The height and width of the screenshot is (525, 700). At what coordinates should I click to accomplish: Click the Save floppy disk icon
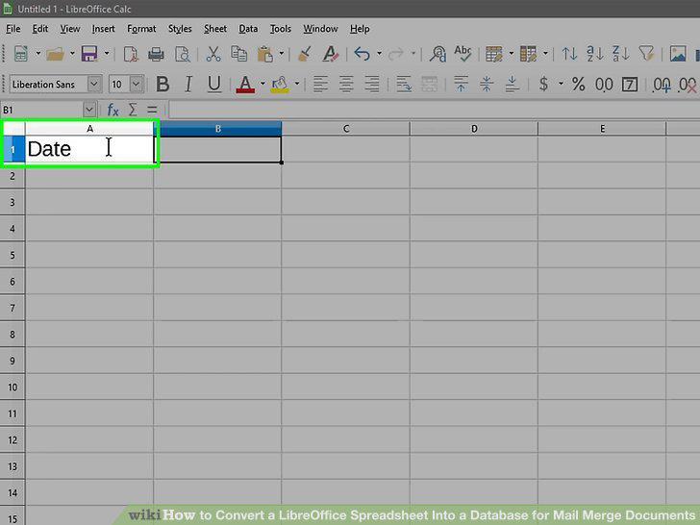(x=89, y=54)
